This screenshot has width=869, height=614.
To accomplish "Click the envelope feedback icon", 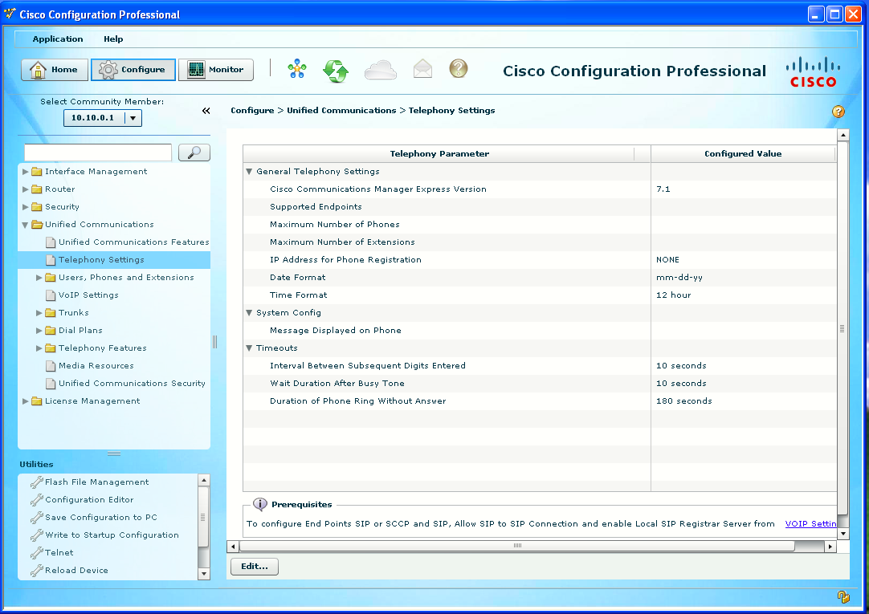I will click(x=423, y=69).
